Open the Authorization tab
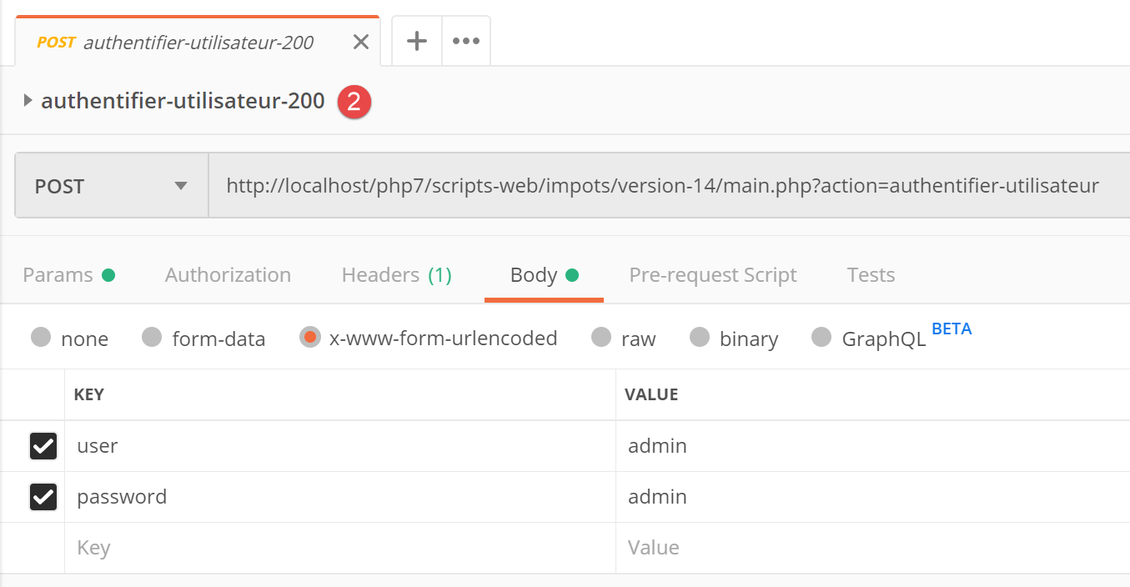 click(x=228, y=275)
